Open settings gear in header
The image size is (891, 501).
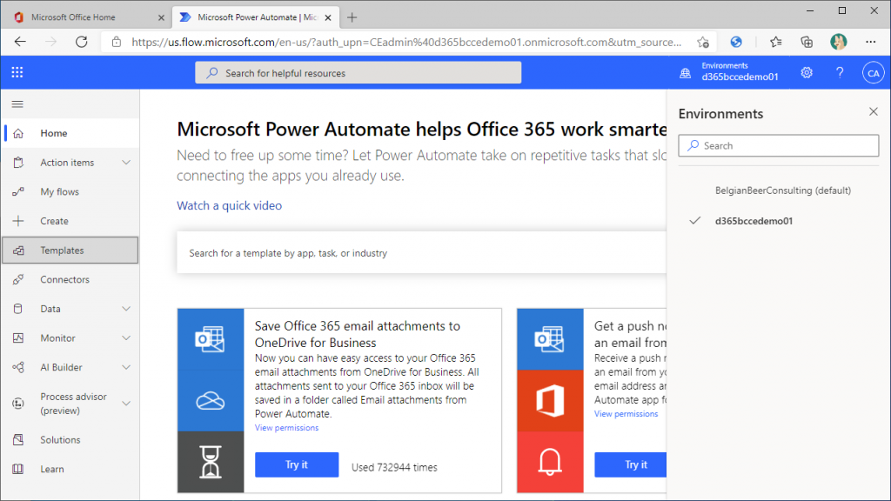click(807, 73)
